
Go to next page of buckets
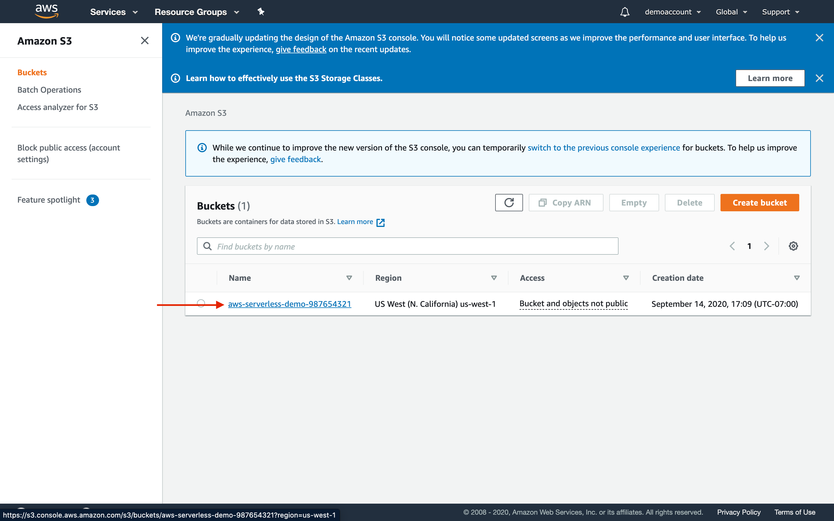767,246
